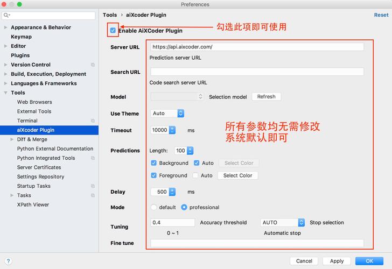Click the Delay value stepper arrows
This screenshot has height=269, width=392.
pyautogui.click(x=172, y=192)
